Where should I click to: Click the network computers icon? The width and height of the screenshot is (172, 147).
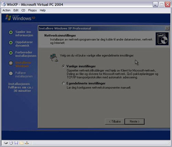coord(54,58)
